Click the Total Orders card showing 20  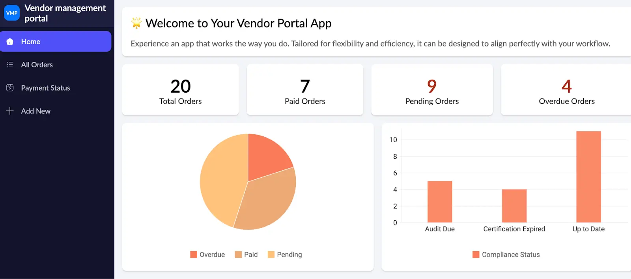click(180, 90)
